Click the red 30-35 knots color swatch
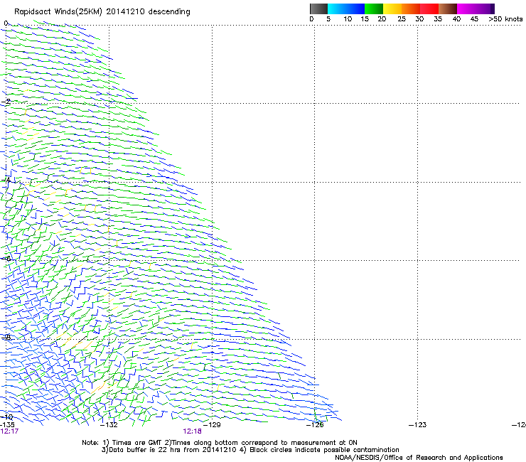The width and height of the screenshot is (526, 462). click(x=429, y=9)
